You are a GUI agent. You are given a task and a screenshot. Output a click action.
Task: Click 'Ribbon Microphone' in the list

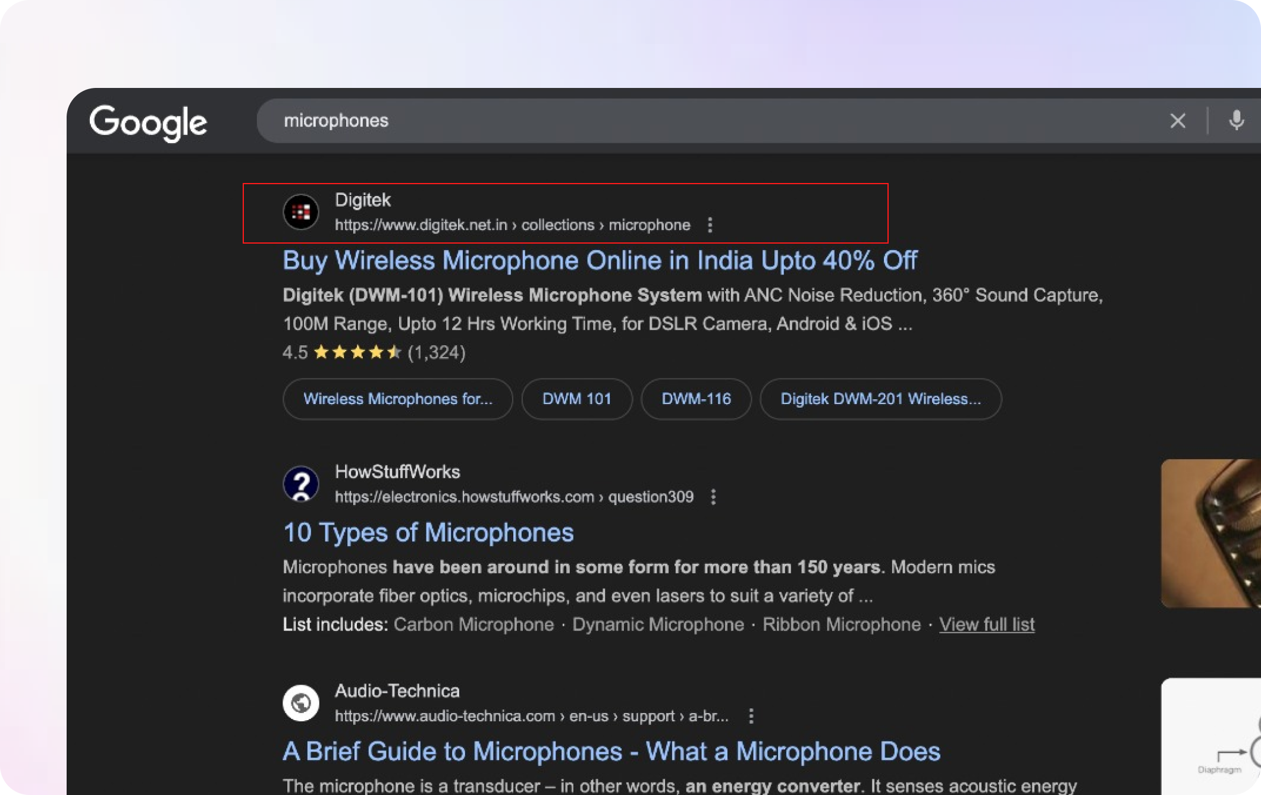[x=842, y=624]
